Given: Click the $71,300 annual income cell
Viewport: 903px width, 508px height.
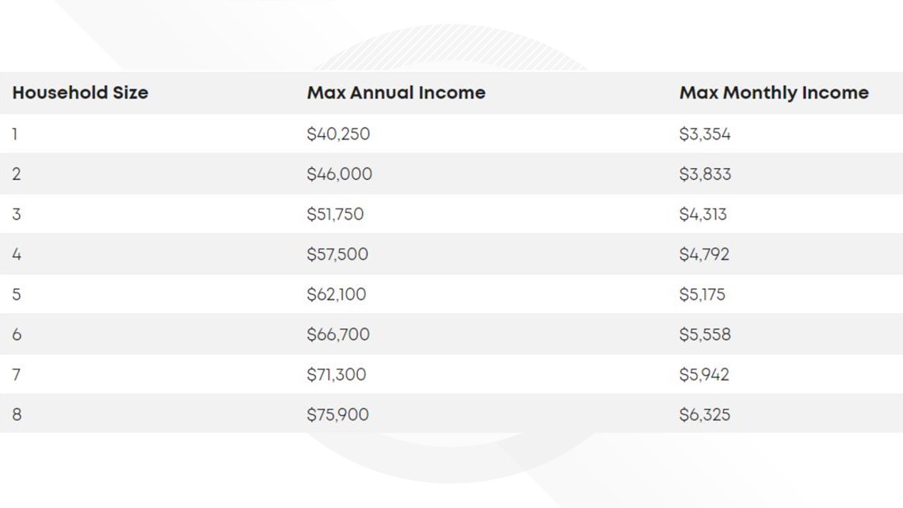Looking at the screenshot, I should coord(337,374).
